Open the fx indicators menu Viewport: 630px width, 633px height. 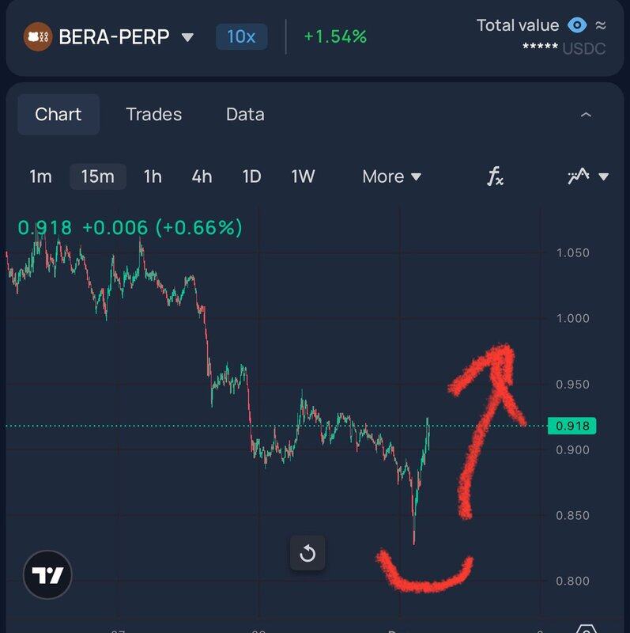(495, 176)
